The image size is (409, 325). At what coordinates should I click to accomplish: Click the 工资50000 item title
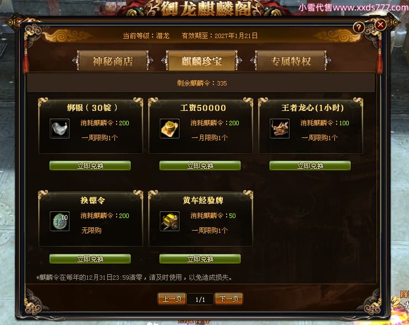[x=203, y=108]
